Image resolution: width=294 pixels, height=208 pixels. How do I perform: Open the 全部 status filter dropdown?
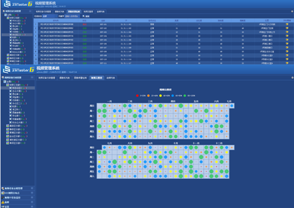pyautogui.click(x=50, y=16)
